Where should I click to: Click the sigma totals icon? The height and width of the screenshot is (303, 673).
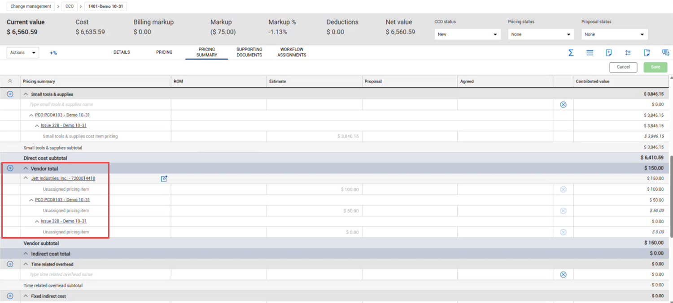click(x=571, y=53)
